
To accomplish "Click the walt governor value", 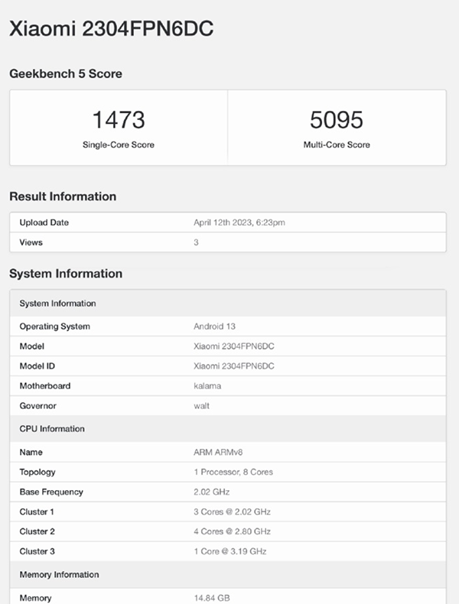I will tap(201, 406).
